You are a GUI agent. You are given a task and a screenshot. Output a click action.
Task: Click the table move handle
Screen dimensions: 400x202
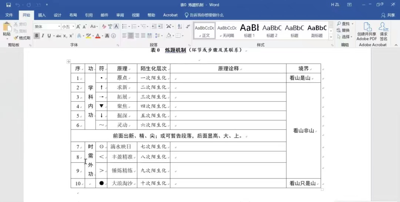(69, 62)
